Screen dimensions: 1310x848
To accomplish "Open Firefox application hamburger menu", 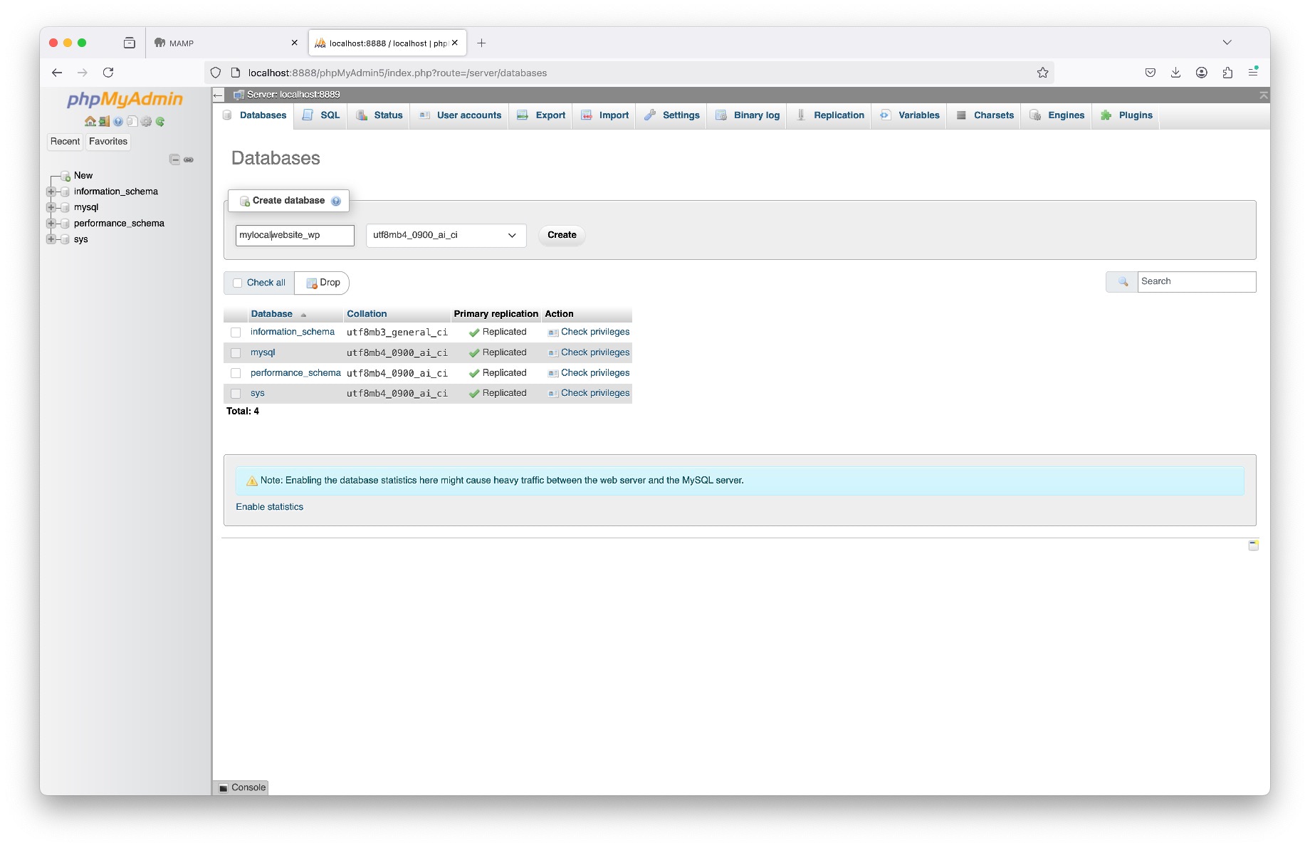I will click(x=1253, y=72).
